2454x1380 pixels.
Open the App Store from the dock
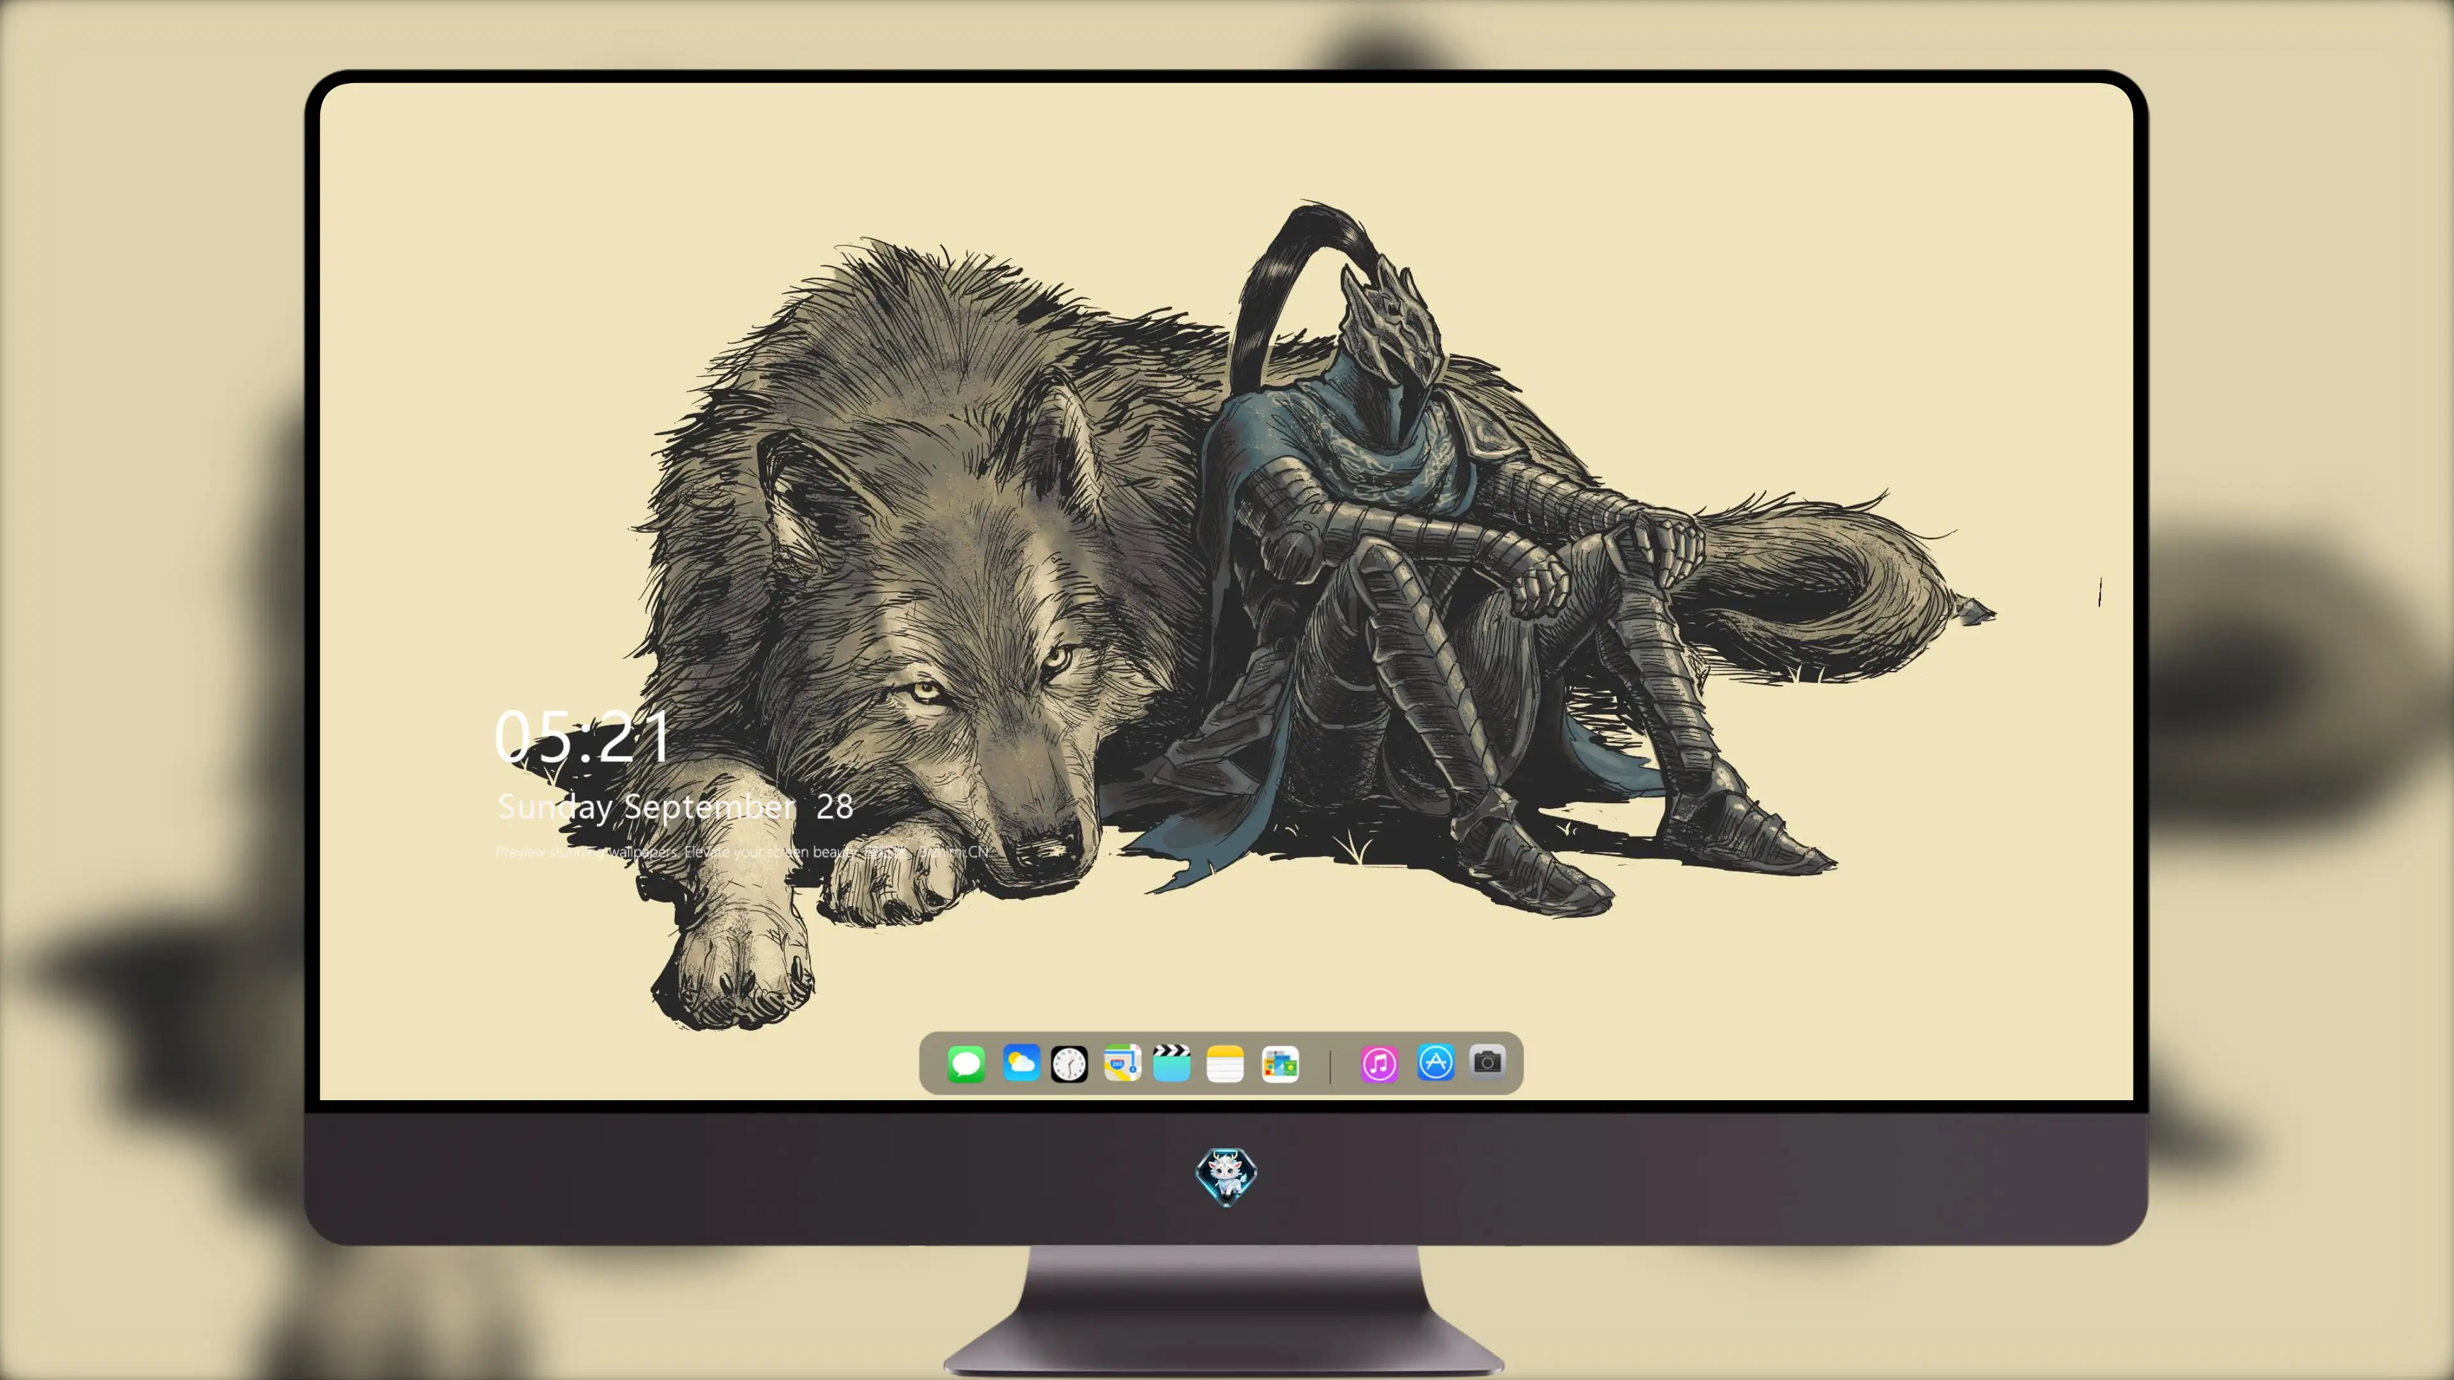(x=1435, y=1062)
